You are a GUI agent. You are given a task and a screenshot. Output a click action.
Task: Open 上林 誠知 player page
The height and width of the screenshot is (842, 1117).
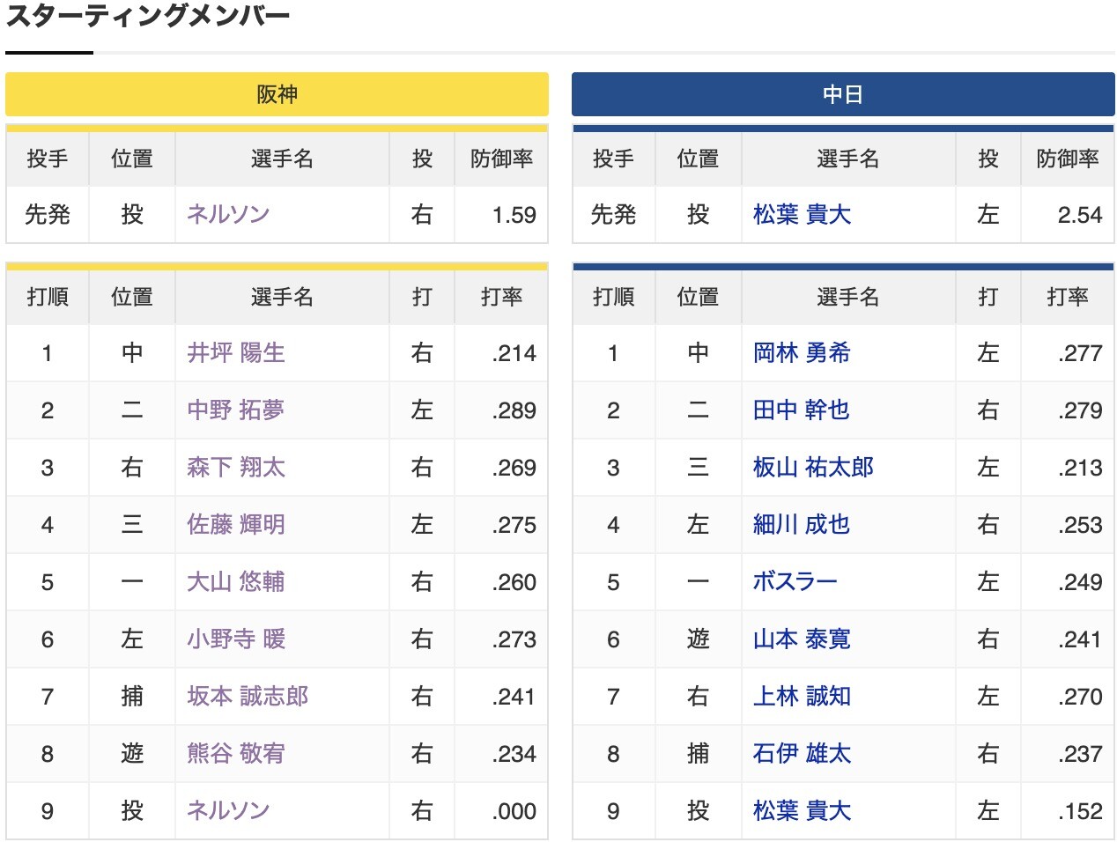pos(802,696)
